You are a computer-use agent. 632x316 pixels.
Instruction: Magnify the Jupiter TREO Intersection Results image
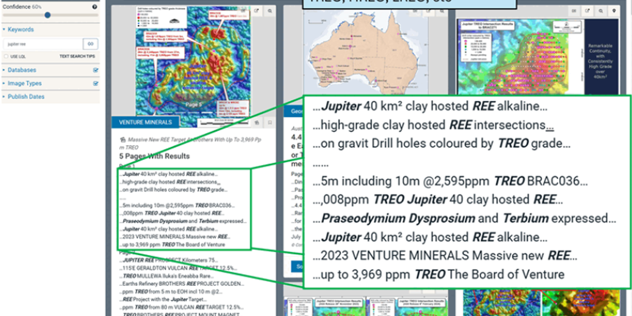(601, 11)
